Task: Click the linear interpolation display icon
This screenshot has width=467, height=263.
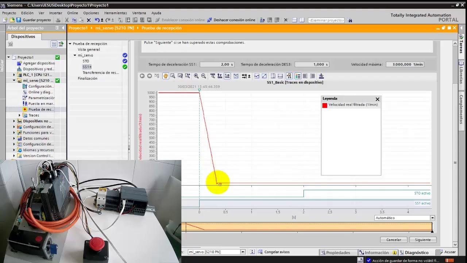Action: click(x=264, y=76)
